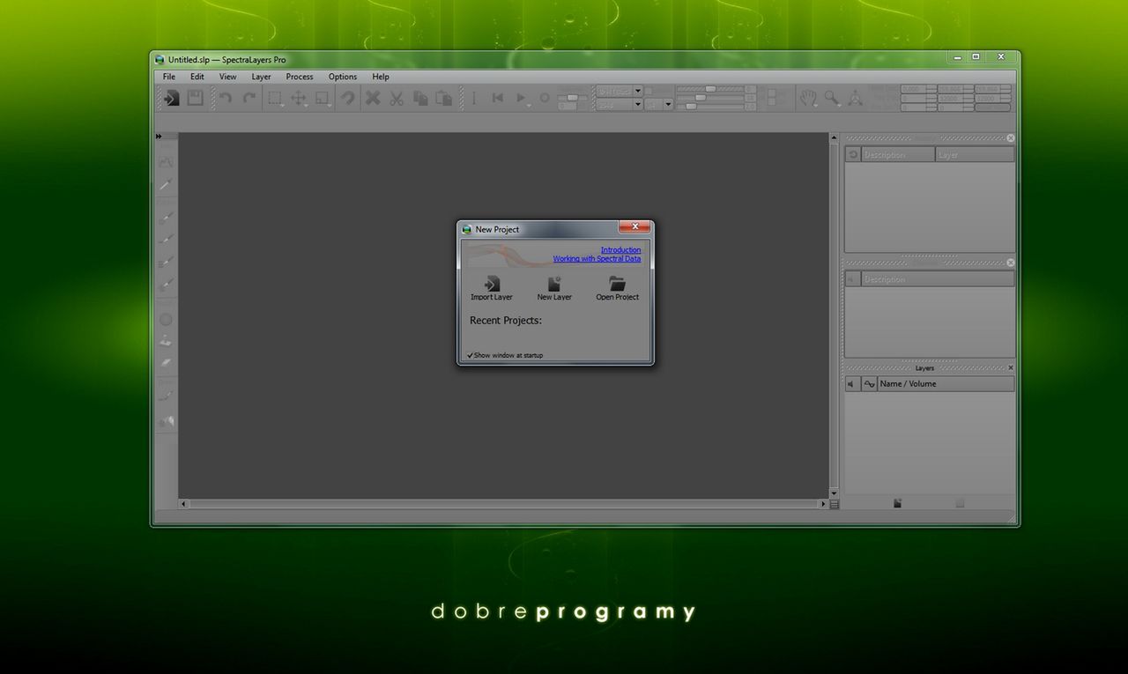Click the Redo arrow in toolbar
Screen dimensions: 1128x674
click(x=249, y=98)
